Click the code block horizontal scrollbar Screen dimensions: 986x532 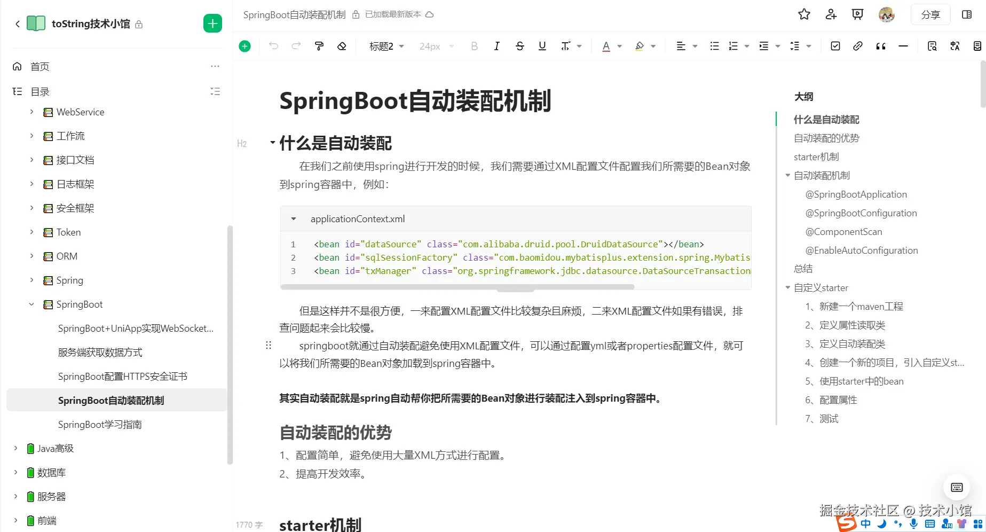[457, 287]
